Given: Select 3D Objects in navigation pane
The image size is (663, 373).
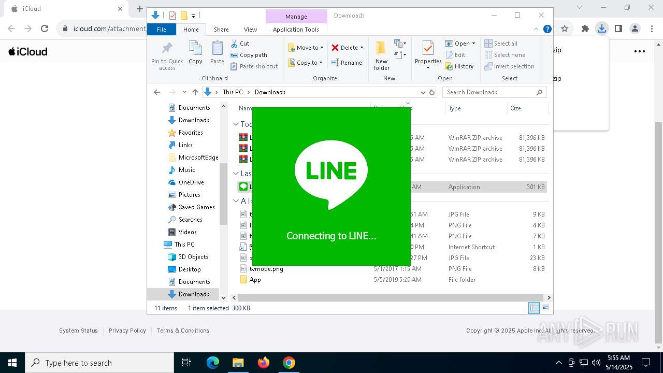Looking at the screenshot, I should point(193,257).
